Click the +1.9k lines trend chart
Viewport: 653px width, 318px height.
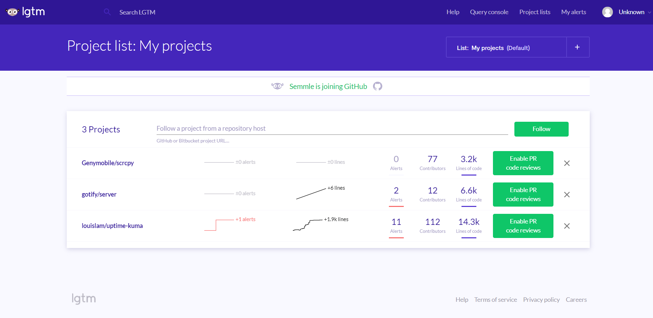(x=320, y=224)
